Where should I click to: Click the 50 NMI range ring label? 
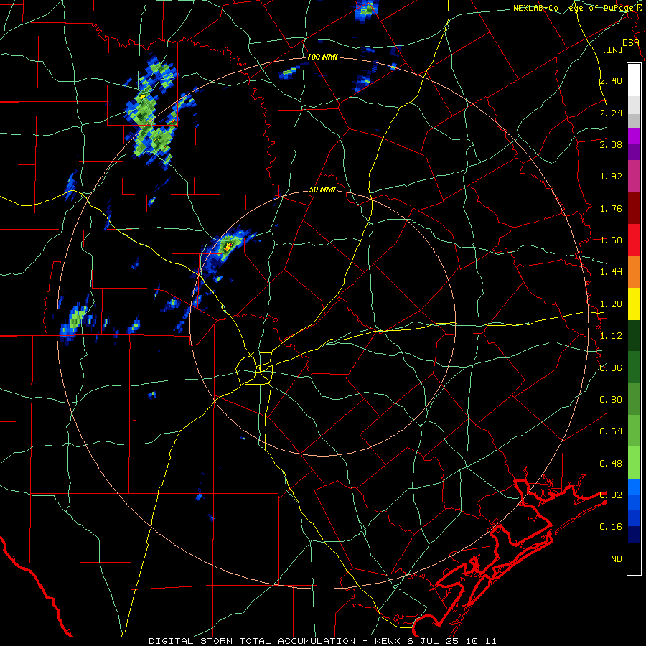[x=322, y=190]
